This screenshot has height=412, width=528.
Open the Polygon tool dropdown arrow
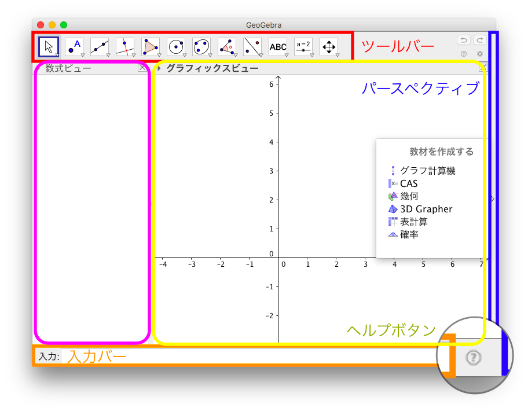(159, 54)
